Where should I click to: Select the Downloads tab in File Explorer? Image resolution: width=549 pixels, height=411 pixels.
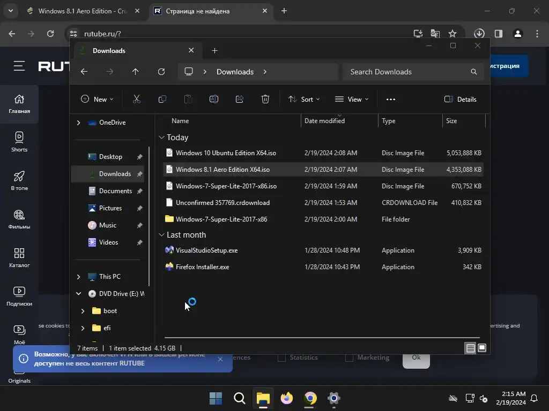click(137, 51)
